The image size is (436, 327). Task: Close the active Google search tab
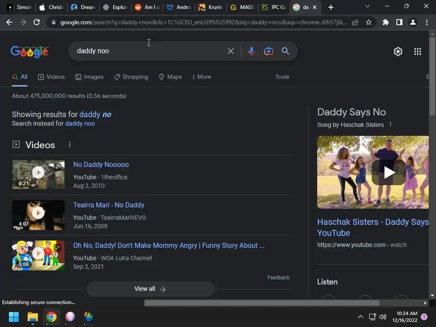[315, 7]
